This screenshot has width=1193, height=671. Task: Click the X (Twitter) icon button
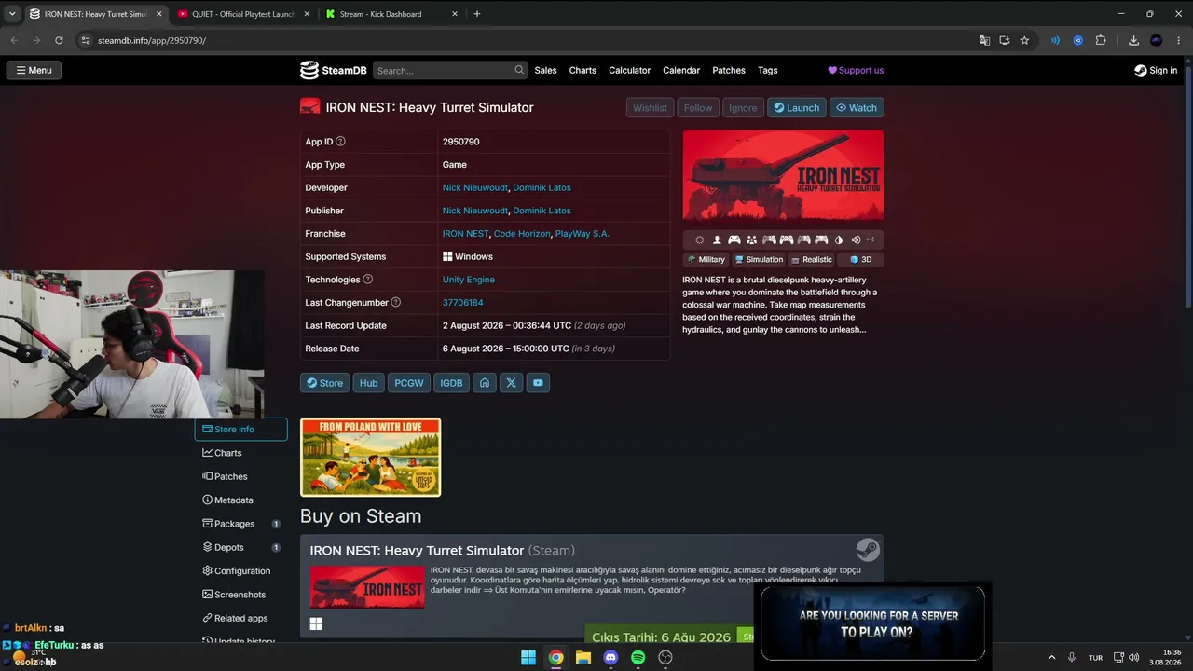pyautogui.click(x=511, y=383)
